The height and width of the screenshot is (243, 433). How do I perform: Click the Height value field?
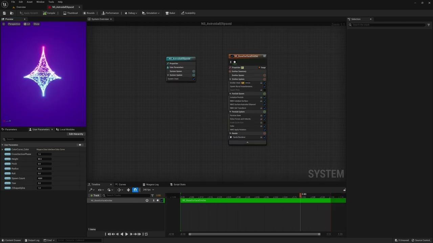(x=44, y=159)
